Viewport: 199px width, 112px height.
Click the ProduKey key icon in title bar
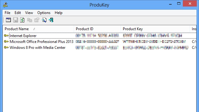(5, 5)
